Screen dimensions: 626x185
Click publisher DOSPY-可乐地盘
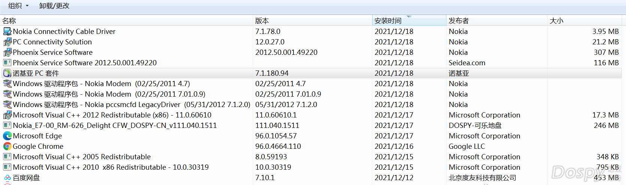pos(475,125)
